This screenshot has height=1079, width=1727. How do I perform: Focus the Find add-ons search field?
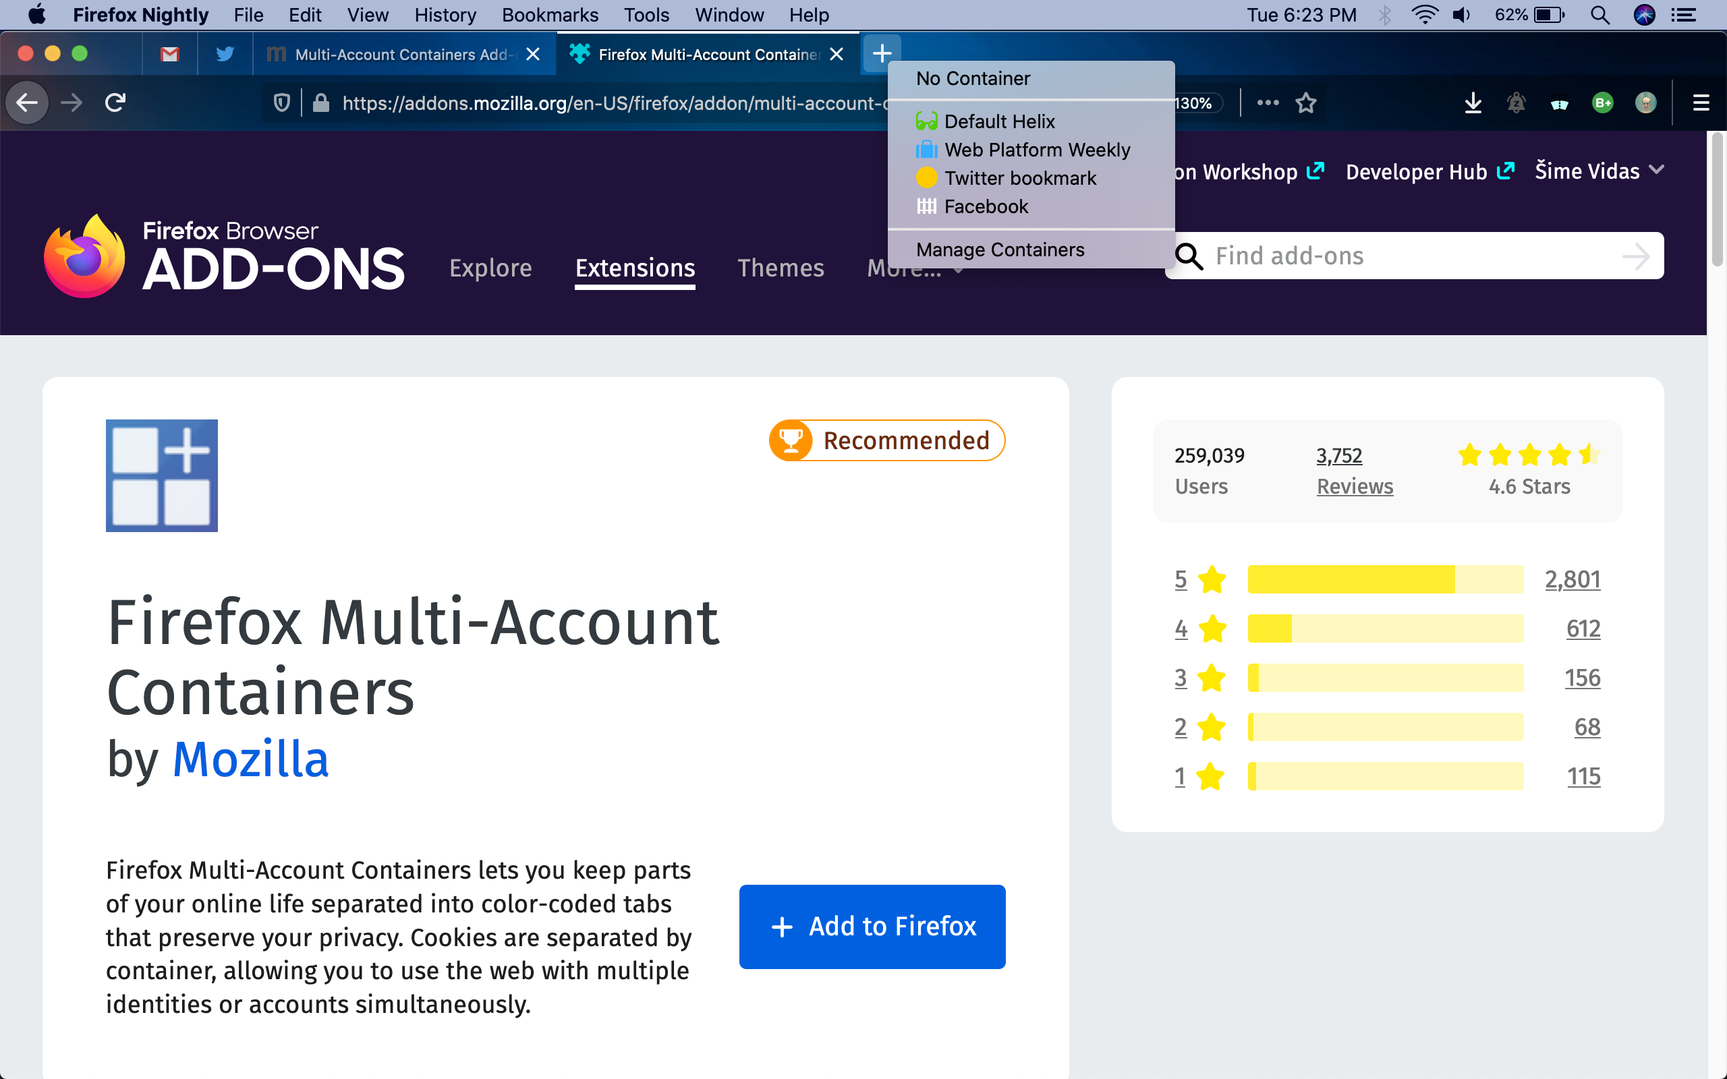(x=1413, y=256)
